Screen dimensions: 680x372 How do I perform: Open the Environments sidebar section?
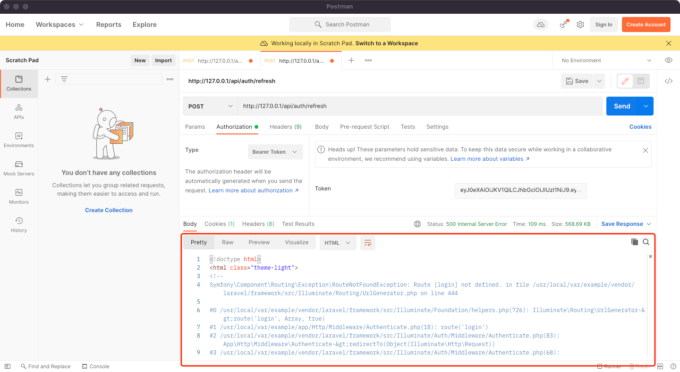[x=19, y=140]
